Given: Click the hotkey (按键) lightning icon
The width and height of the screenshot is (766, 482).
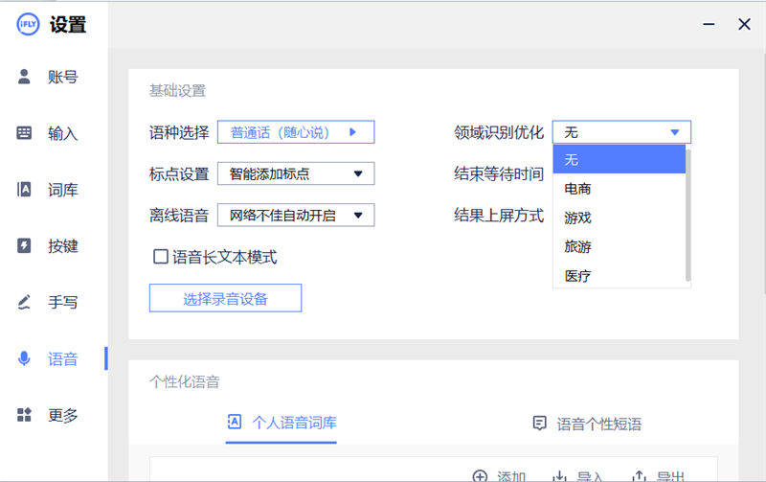Looking at the screenshot, I should coord(25,246).
